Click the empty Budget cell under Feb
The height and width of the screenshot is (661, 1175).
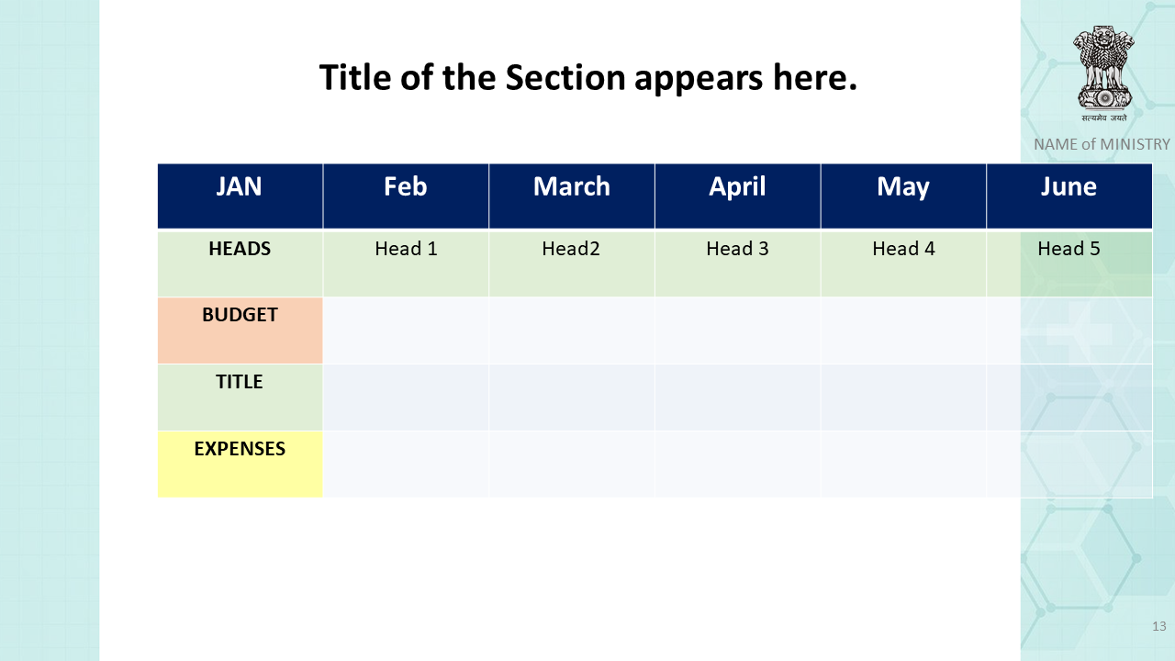click(406, 330)
